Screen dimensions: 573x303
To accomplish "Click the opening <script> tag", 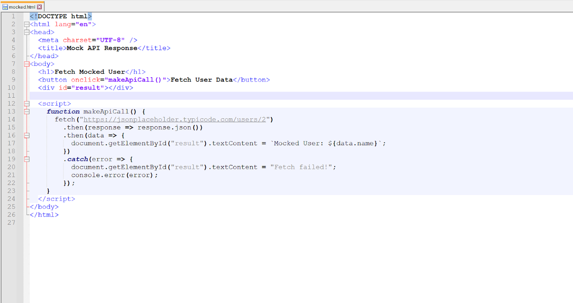I will (x=54, y=103).
